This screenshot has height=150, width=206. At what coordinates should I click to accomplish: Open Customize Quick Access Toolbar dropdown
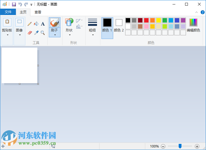(x=31, y=4)
